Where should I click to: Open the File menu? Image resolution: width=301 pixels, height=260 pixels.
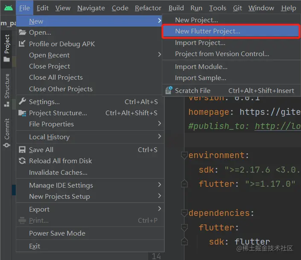pos(25,8)
